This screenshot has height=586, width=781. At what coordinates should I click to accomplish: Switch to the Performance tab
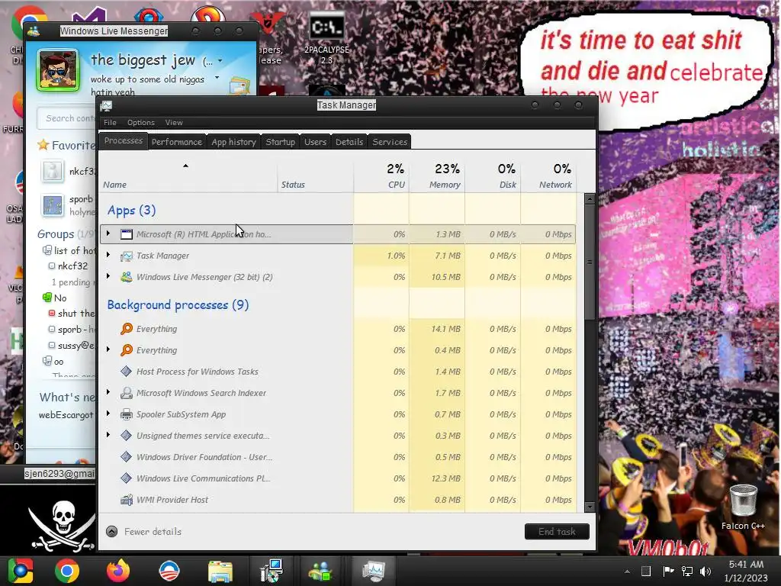(x=177, y=141)
